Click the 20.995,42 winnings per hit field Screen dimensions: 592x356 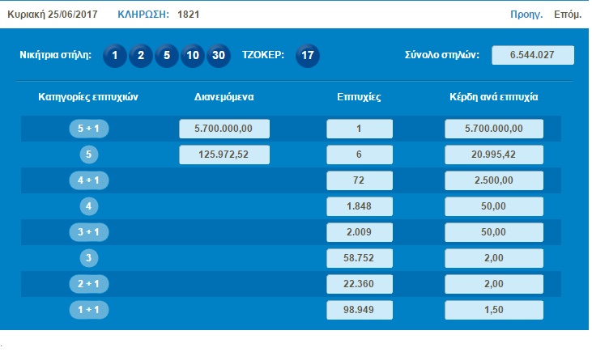(x=493, y=155)
